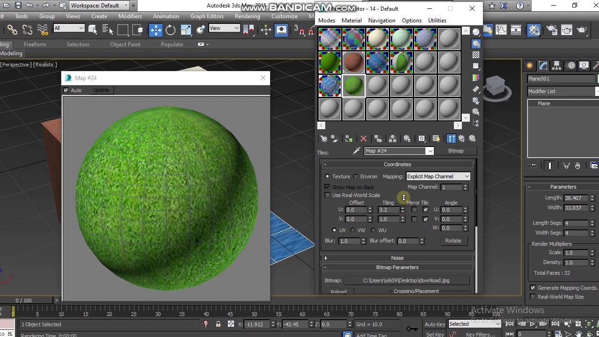Choose the Rectangular Selection Region tool

pos(123,30)
